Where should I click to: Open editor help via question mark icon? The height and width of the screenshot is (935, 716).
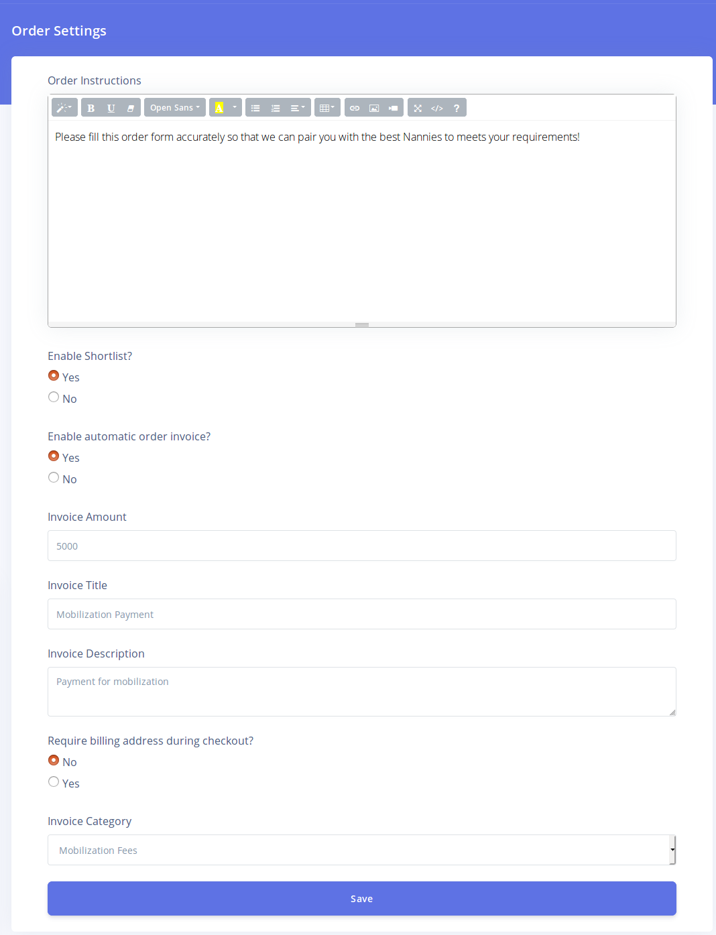coord(457,108)
